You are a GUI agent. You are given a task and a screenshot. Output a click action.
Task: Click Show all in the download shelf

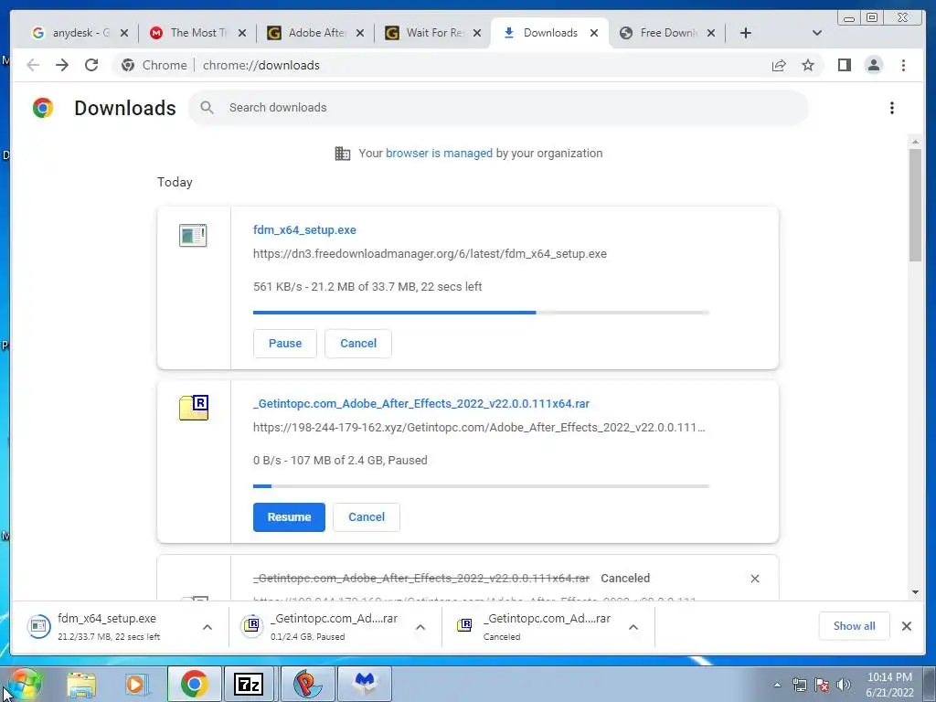[x=855, y=626]
